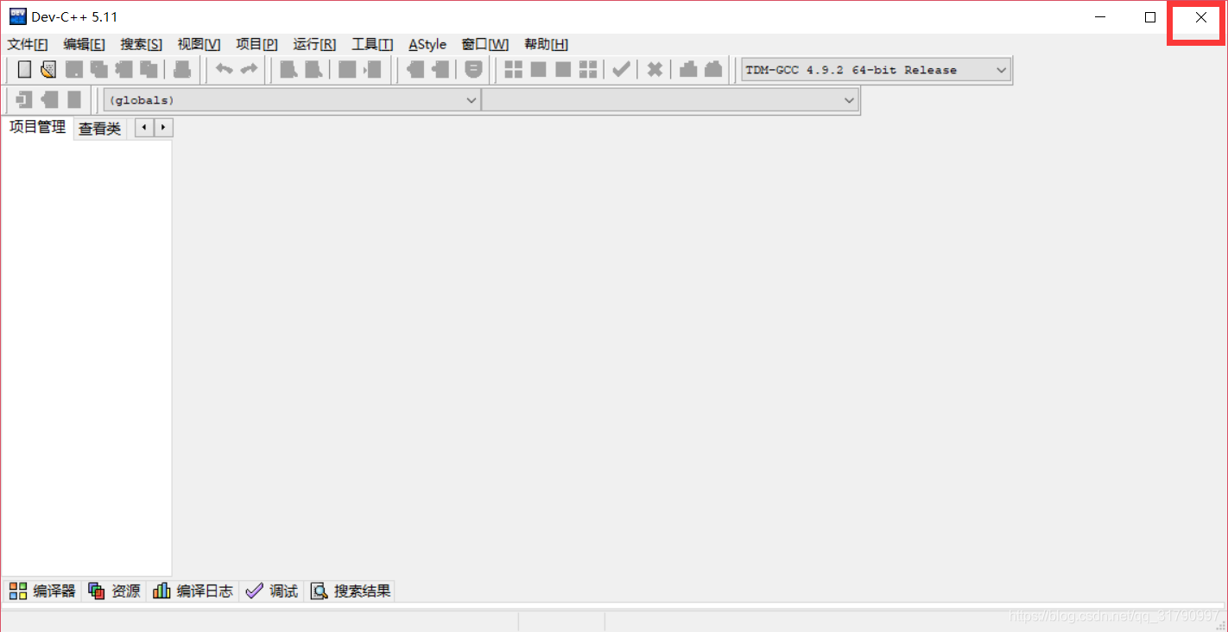
Task: Switch to the 查看类 tab
Action: pyautogui.click(x=100, y=130)
